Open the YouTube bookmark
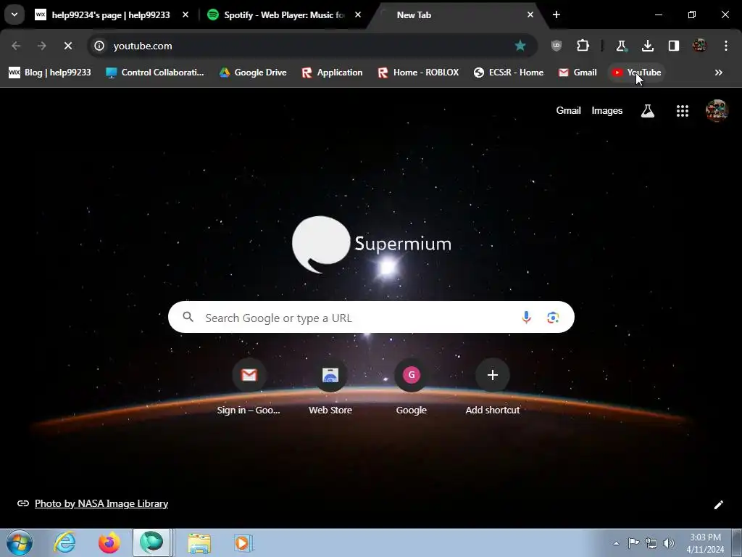 pos(636,73)
